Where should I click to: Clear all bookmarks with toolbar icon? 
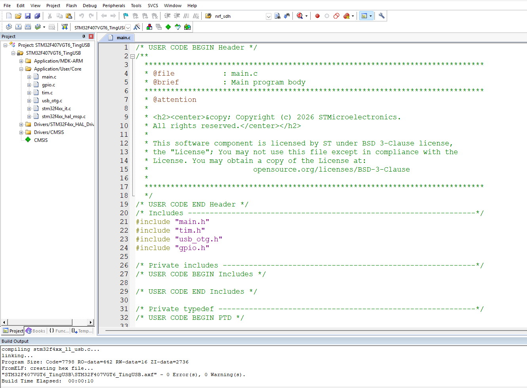click(155, 16)
